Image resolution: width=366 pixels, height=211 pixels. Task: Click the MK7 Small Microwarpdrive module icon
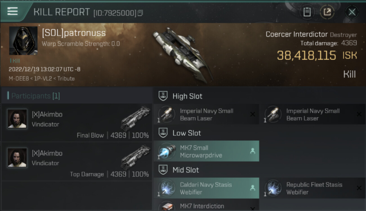pyautogui.click(x=167, y=151)
